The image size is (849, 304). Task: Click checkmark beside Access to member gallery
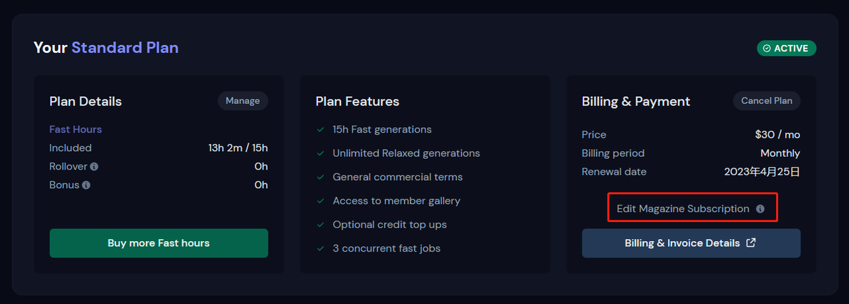click(320, 201)
